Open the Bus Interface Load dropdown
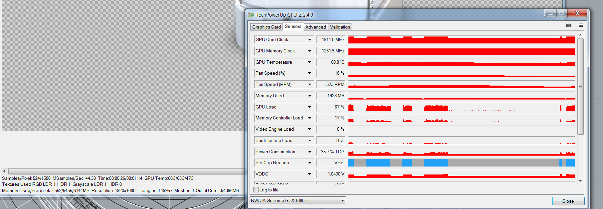This screenshot has width=603, height=209. tap(309, 140)
